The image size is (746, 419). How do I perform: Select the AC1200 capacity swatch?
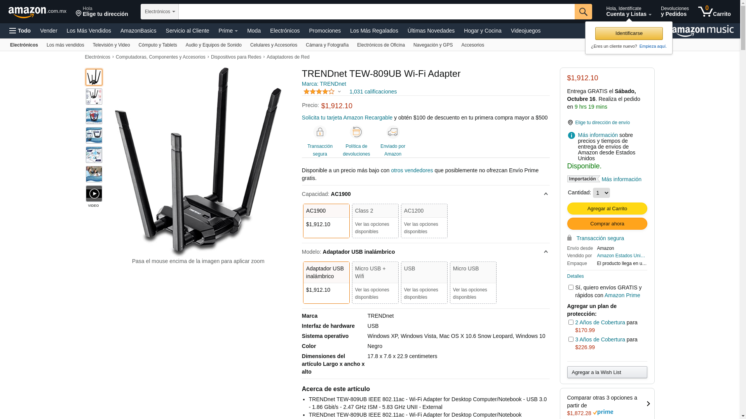pyautogui.click(x=424, y=221)
